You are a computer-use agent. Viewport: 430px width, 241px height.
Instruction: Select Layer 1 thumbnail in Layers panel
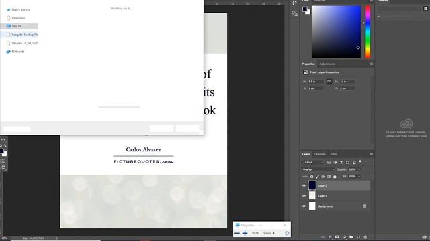coord(312,196)
